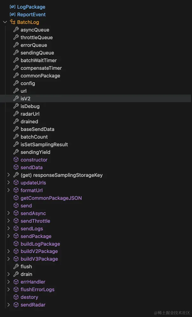Collapse the BatchLog class node

point(5,22)
